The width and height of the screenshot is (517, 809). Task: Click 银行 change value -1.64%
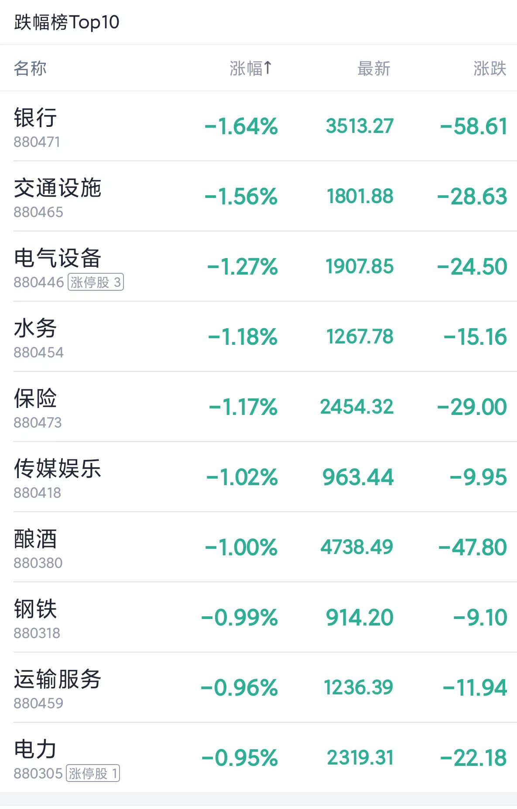tap(241, 126)
